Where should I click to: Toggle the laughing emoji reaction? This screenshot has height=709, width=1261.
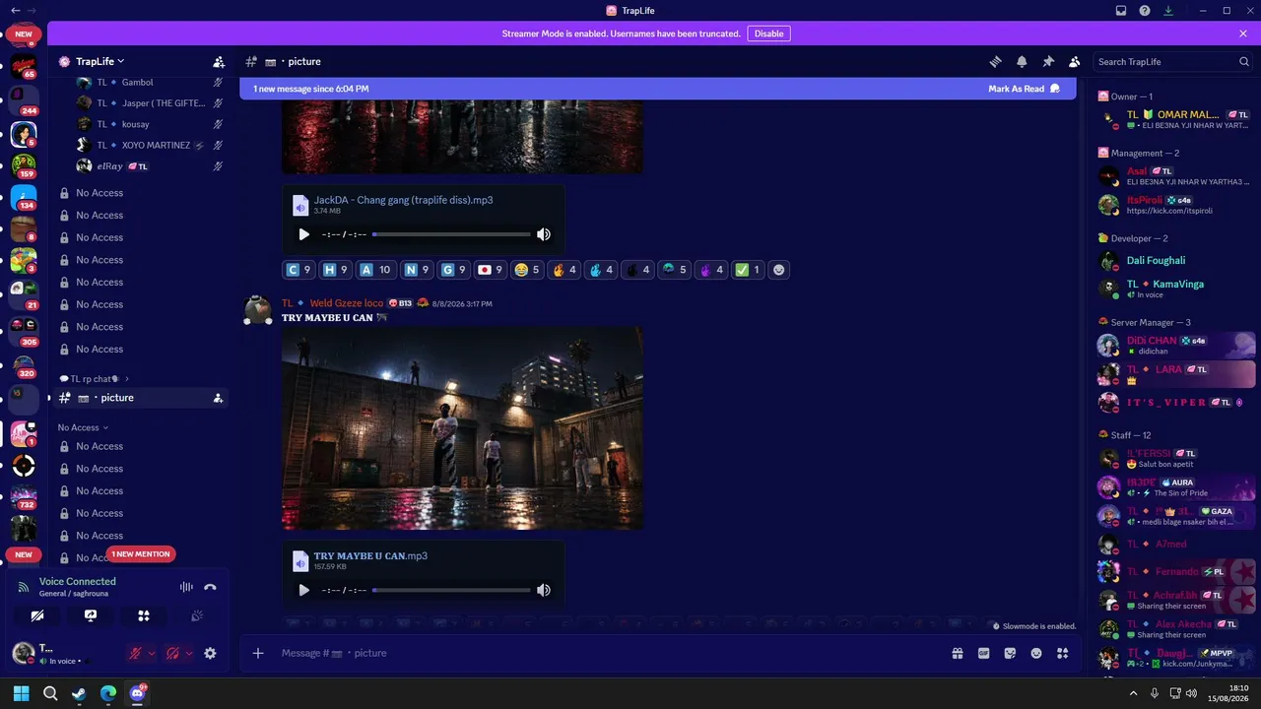click(x=527, y=270)
